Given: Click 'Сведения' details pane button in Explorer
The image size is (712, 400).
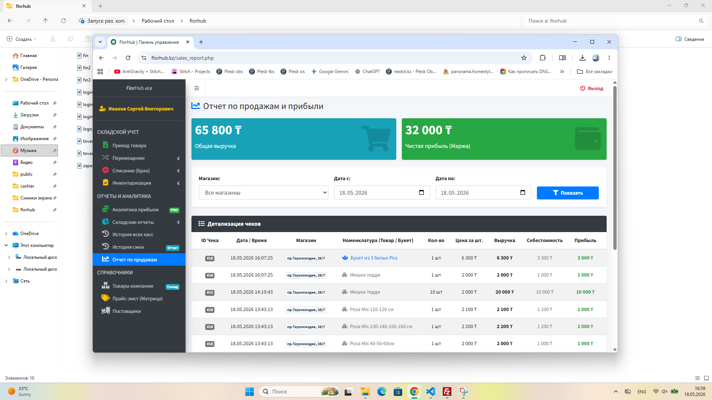Looking at the screenshot, I should 690,39.
